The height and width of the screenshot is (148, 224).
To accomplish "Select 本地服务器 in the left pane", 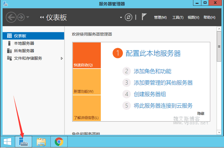I will (24, 43).
